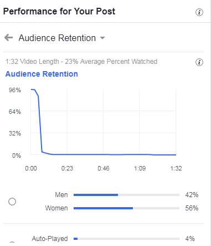Viewport: 211px width, 246px height.
Task: Open the Audience Retention dropdown arrow
Action: (x=102, y=38)
